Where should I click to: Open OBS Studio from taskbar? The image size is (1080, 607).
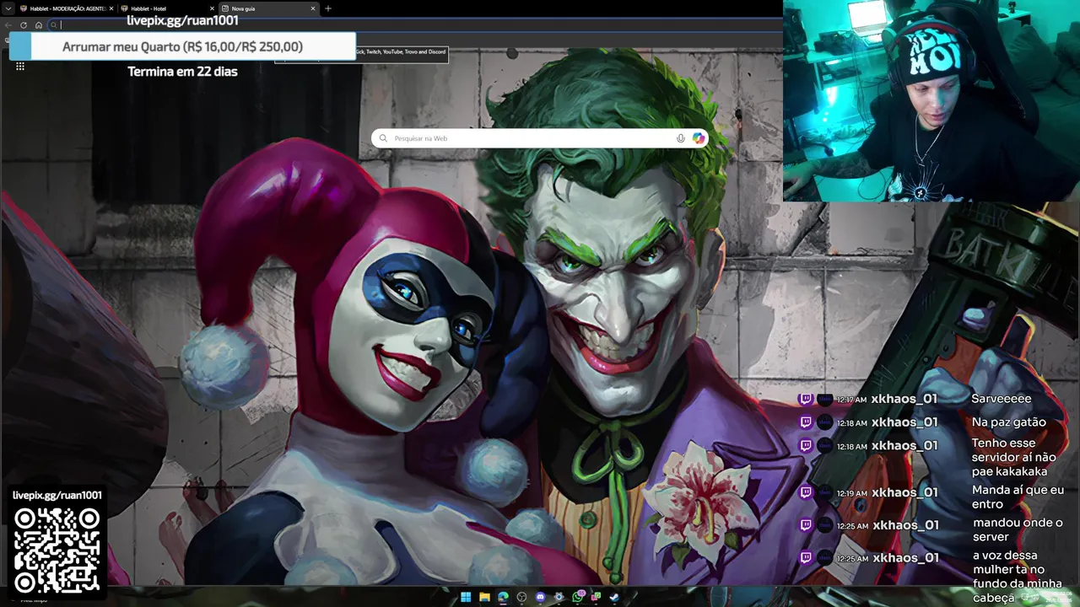(521, 597)
